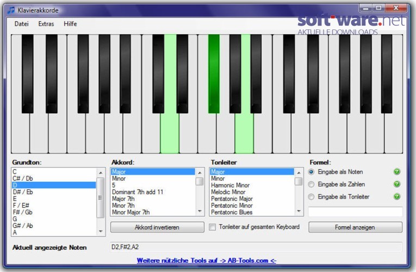Open the Extras menu

click(x=46, y=24)
